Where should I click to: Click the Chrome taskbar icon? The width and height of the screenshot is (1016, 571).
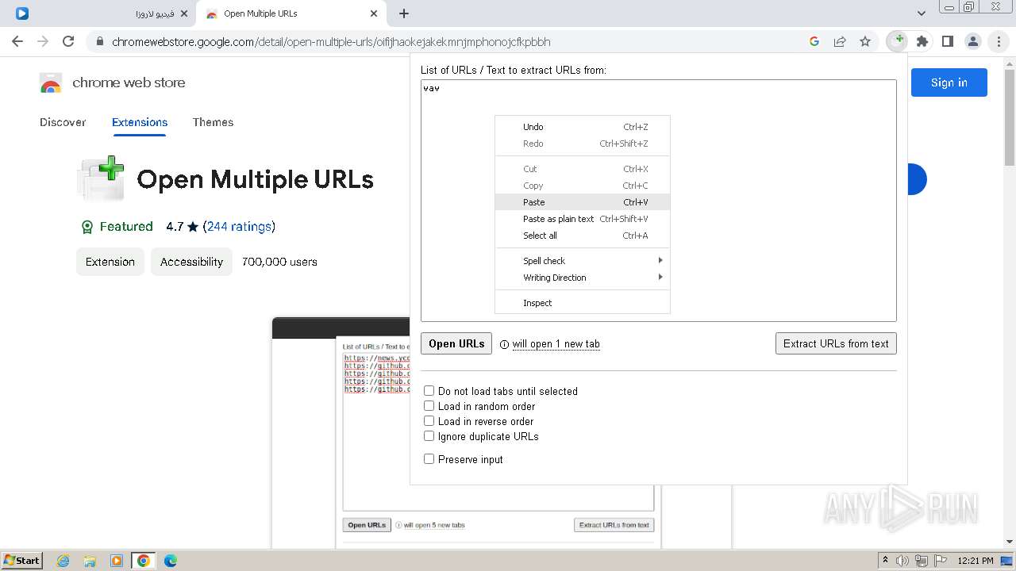(144, 561)
